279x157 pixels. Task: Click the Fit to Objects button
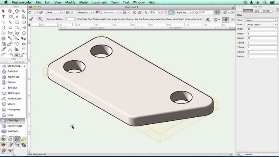click(140, 12)
